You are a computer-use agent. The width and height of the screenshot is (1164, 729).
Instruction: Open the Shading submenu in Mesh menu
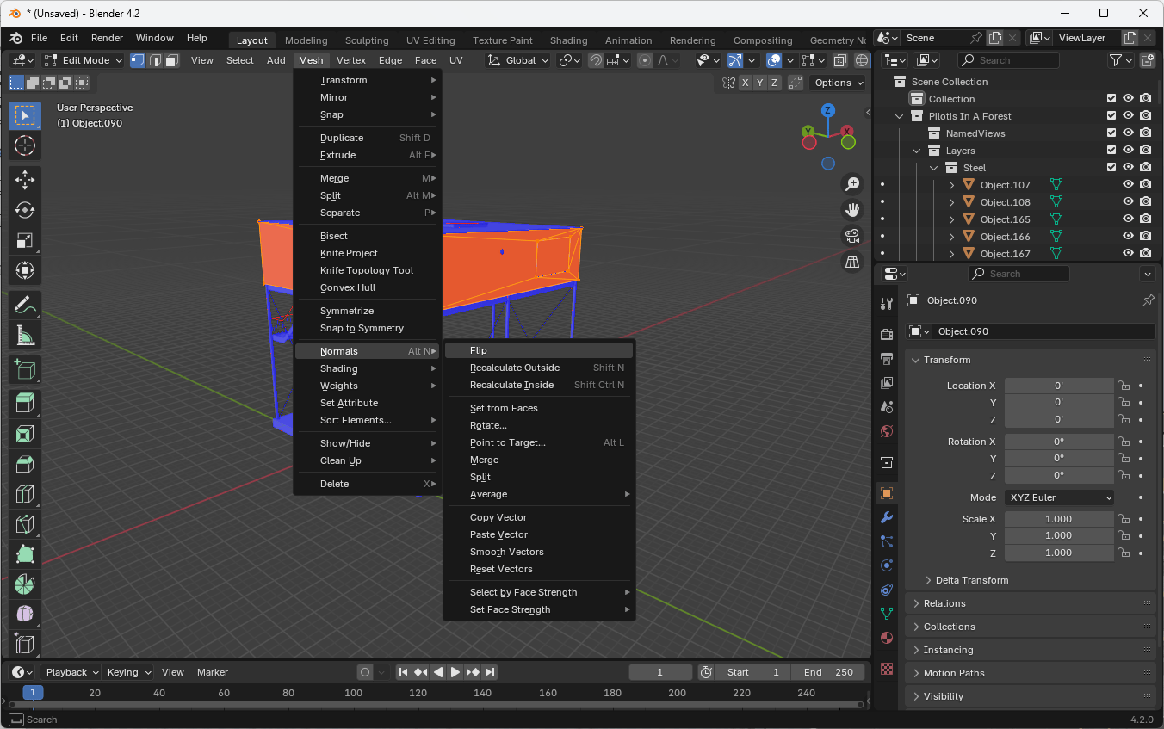[368, 368]
